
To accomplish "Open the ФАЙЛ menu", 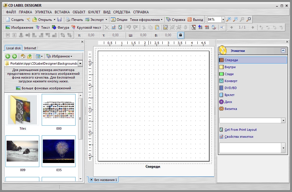I will pos(11,12).
